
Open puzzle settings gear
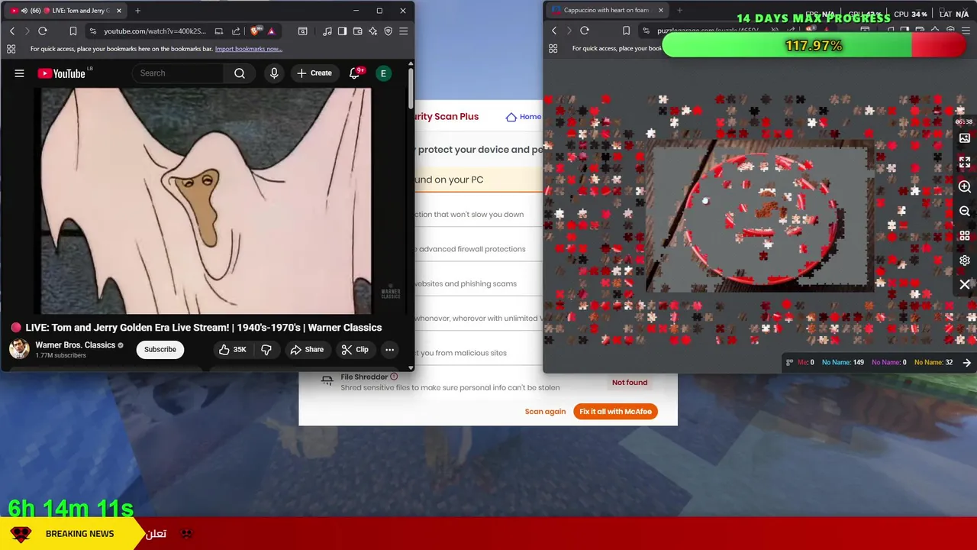point(965,260)
